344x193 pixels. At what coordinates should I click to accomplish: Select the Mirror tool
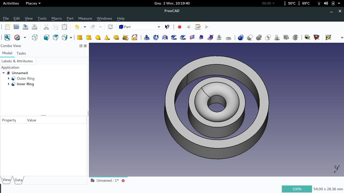[165, 37]
